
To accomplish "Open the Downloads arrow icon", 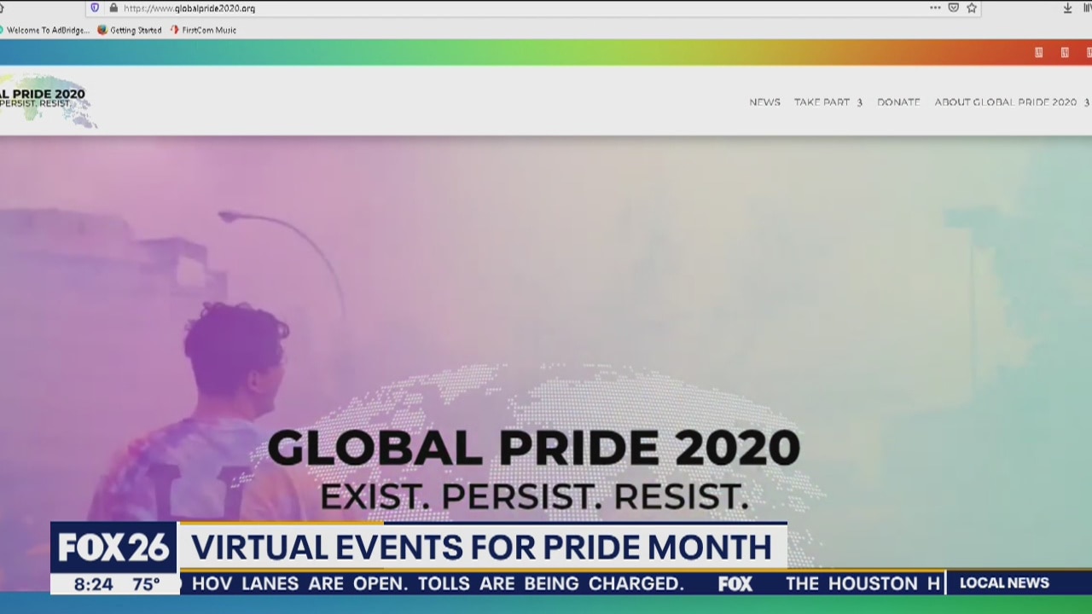I will (x=1067, y=8).
